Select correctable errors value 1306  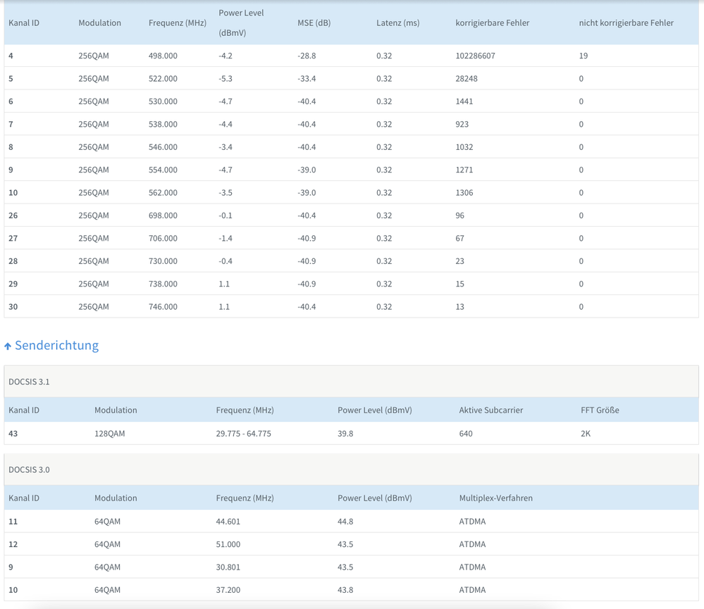[x=464, y=193]
